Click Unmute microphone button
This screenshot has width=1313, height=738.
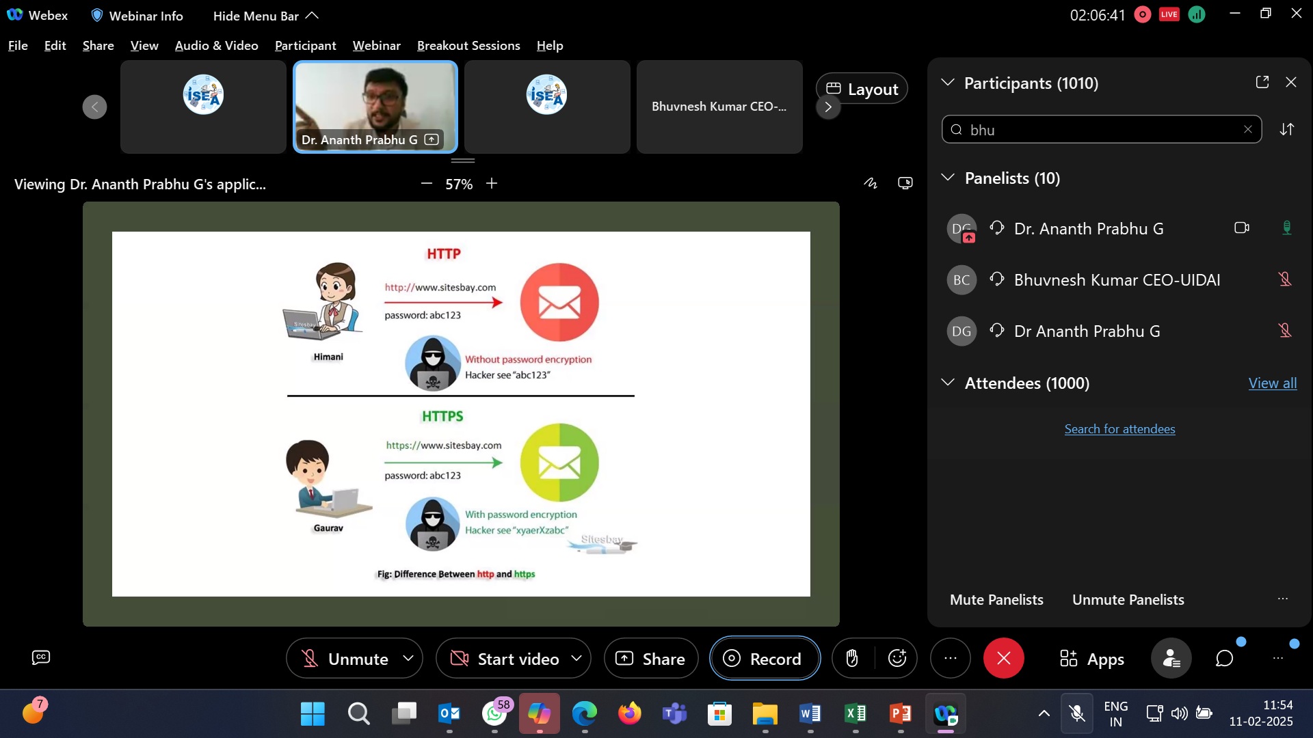pos(345,659)
